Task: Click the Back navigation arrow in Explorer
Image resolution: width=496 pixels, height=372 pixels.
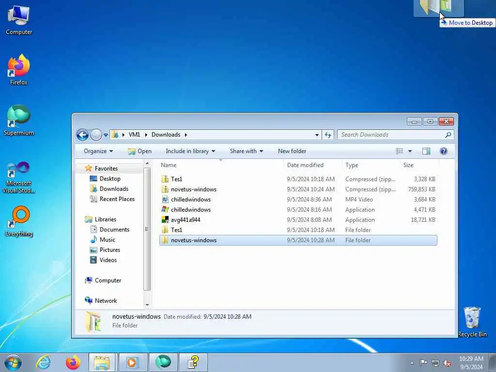Action: [82, 135]
